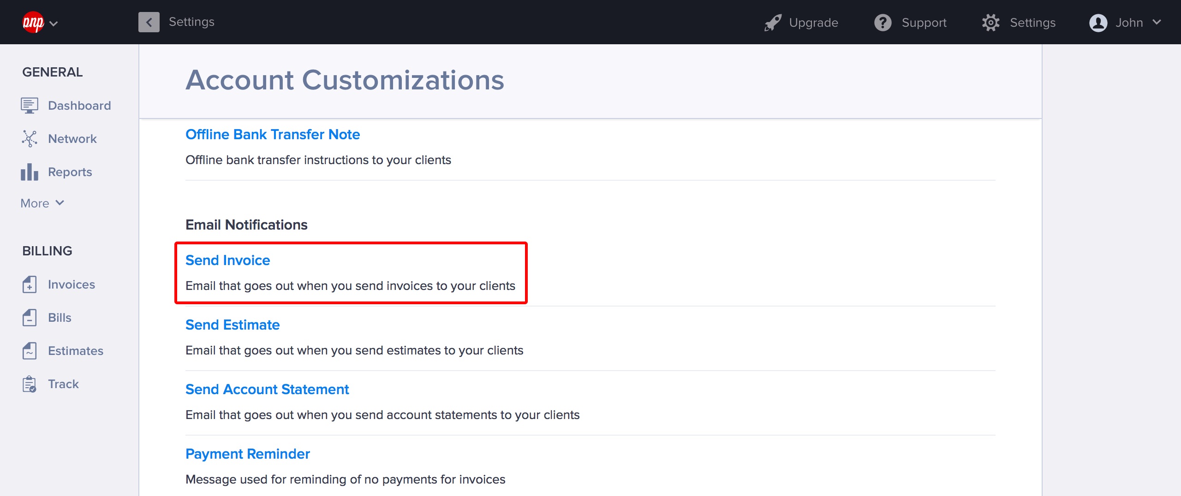Click the Network nodes icon
This screenshot has width=1181, height=496.
[29, 139]
